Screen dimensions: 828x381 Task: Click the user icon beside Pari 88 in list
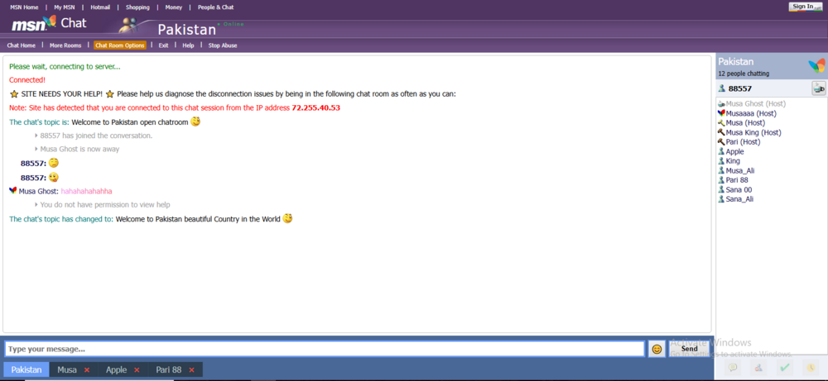point(721,179)
